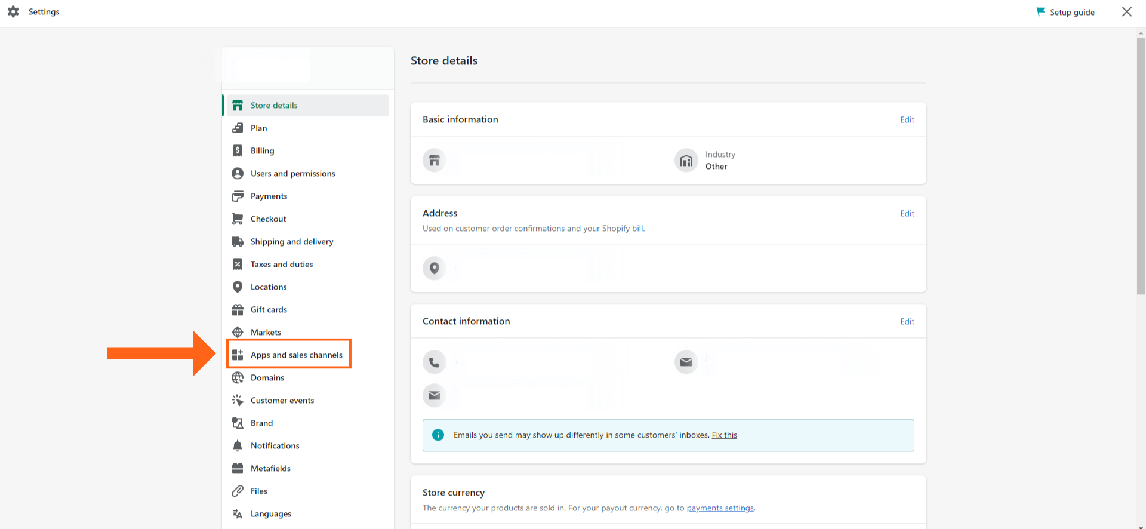This screenshot has width=1146, height=529.
Task: Edit the Contact information section
Action: pos(907,321)
